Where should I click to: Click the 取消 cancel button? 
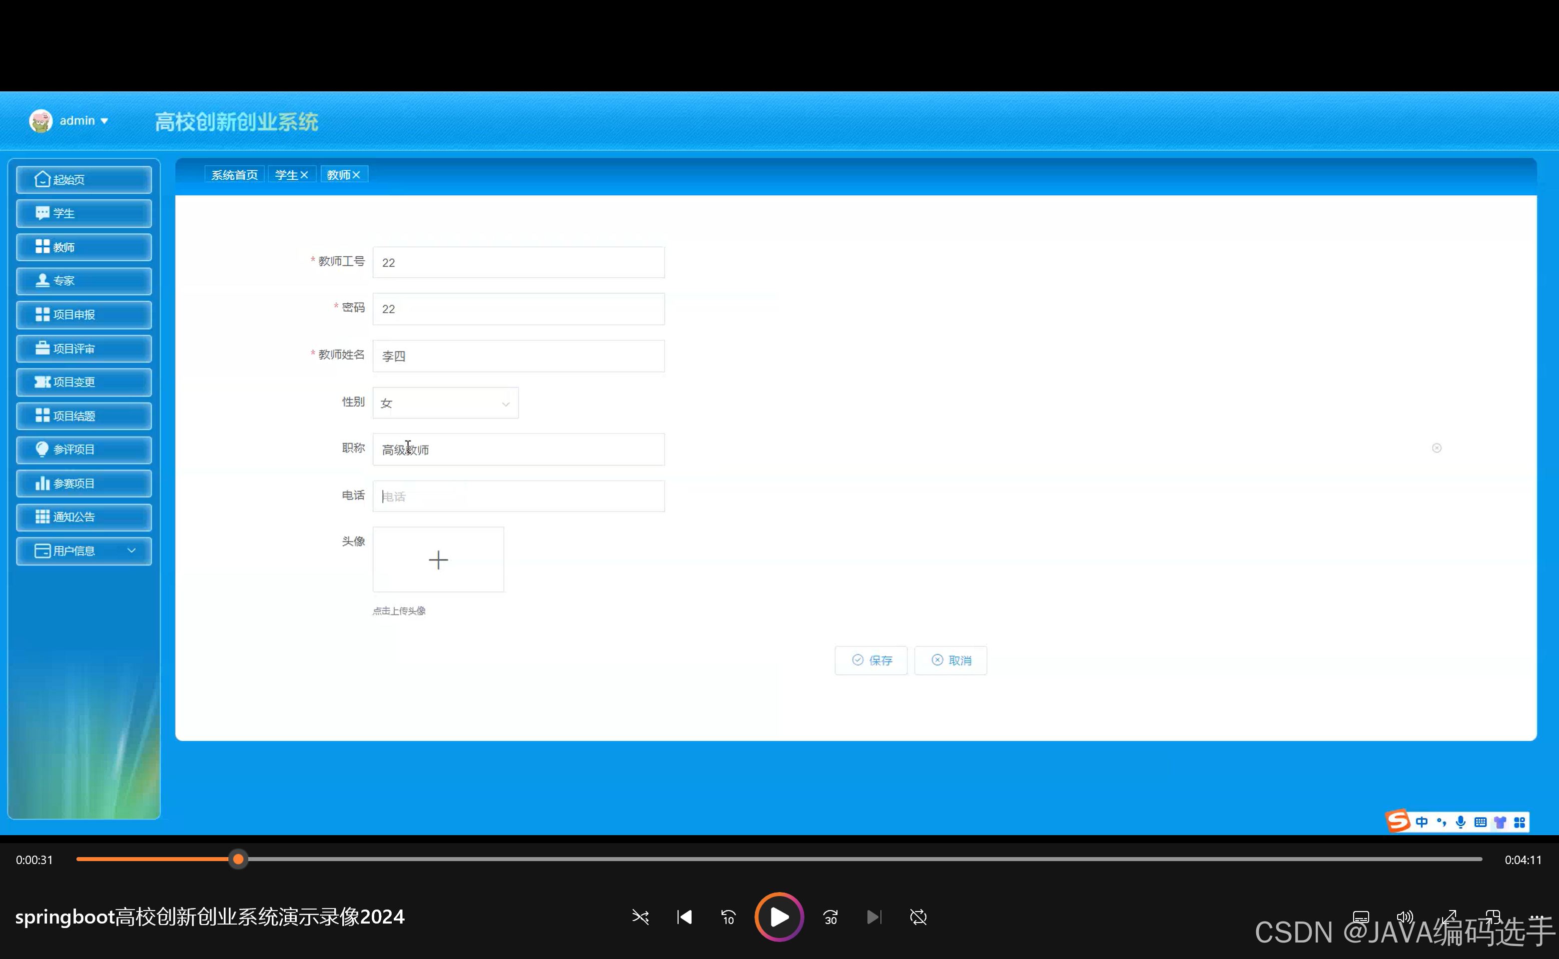click(x=950, y=660)
